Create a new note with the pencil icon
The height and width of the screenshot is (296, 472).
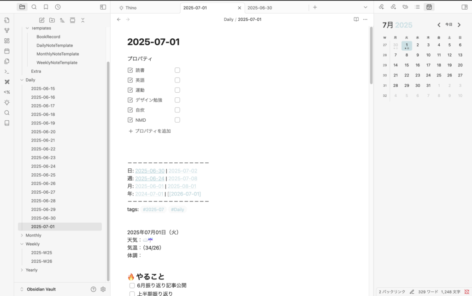click(42, 20)
